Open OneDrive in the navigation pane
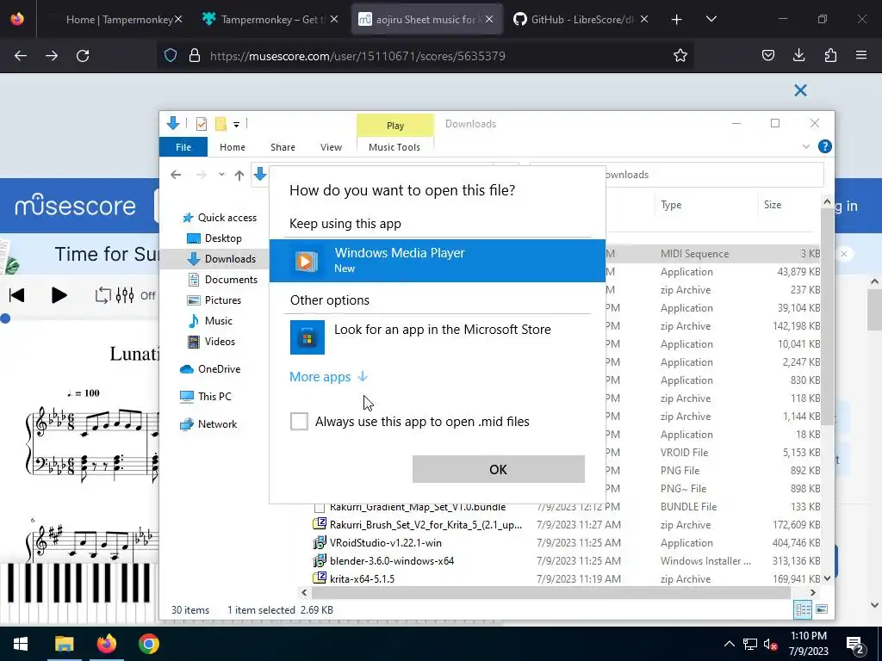 [x=210, y=368]
